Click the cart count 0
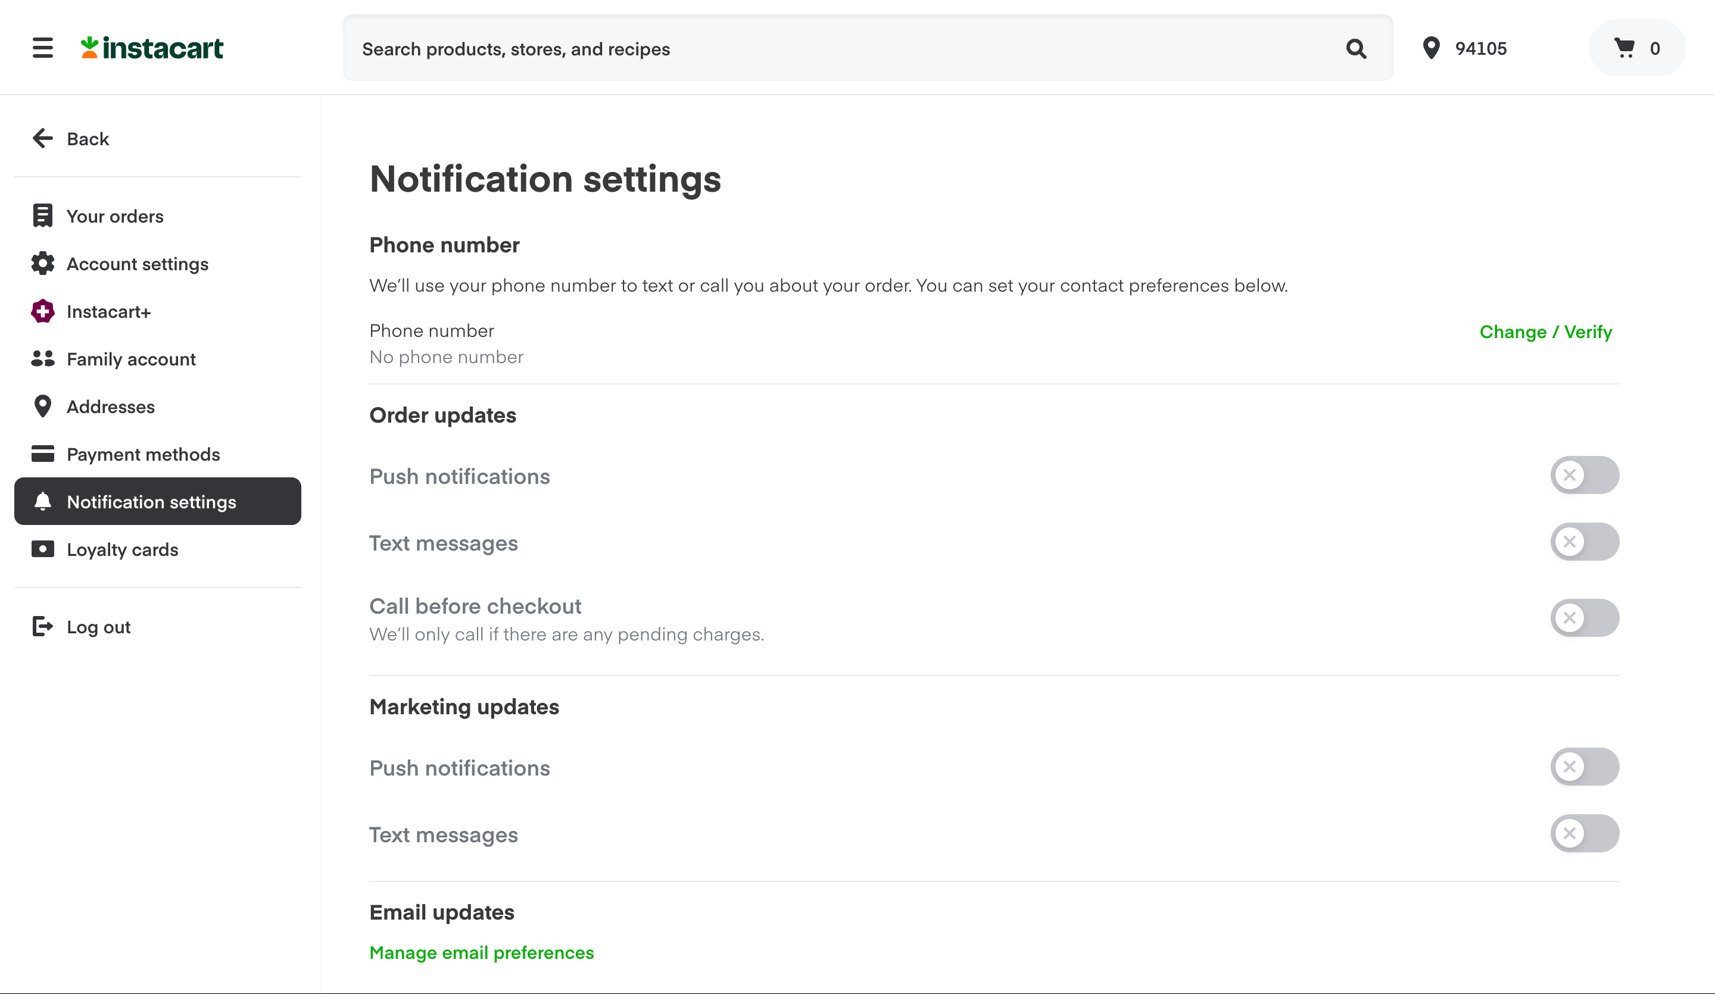The height and width of the screenshot is (994, 1715). pos(1654,48)
